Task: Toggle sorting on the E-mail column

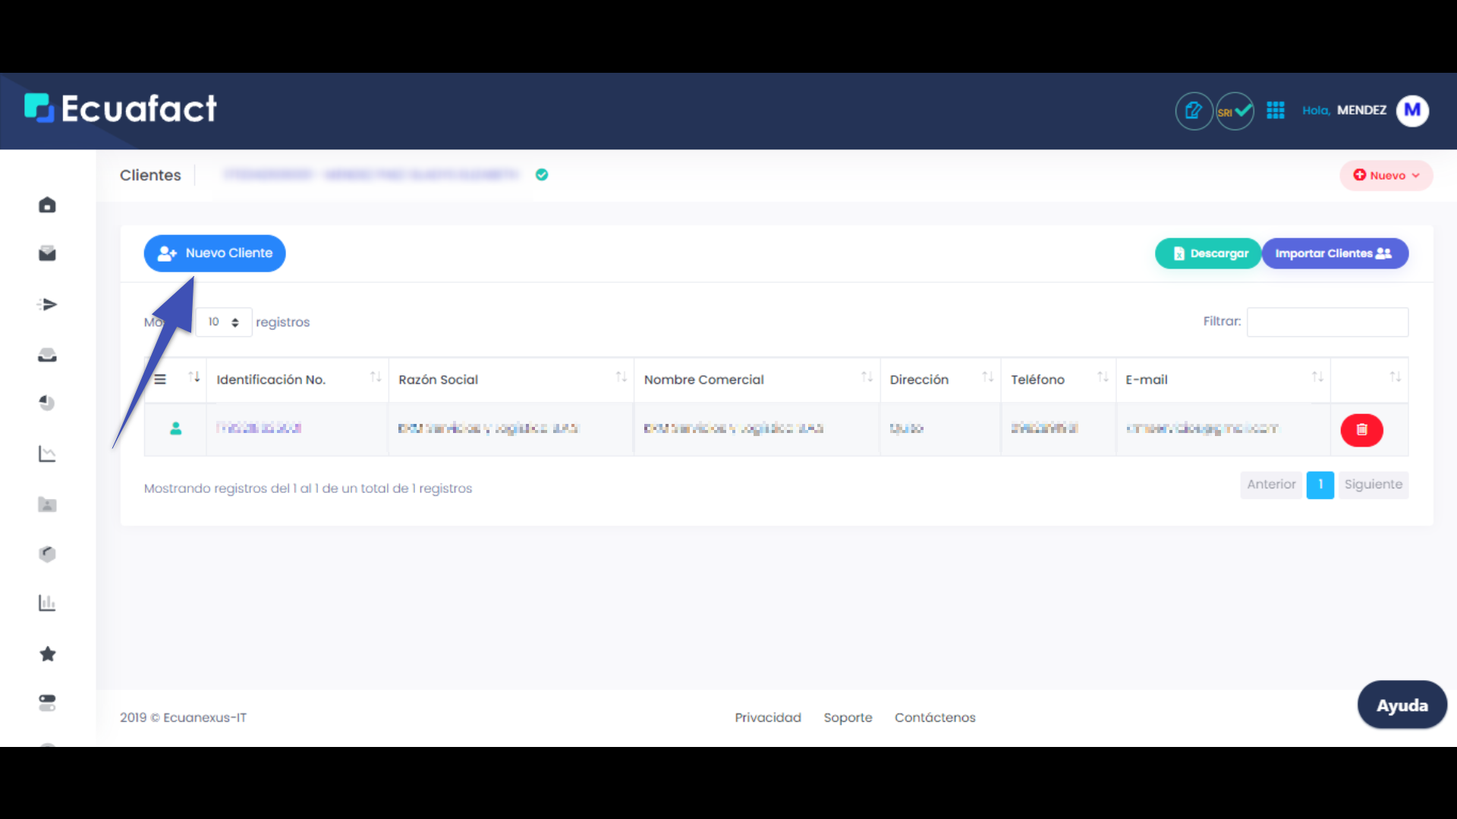Action: (1318, 377)
